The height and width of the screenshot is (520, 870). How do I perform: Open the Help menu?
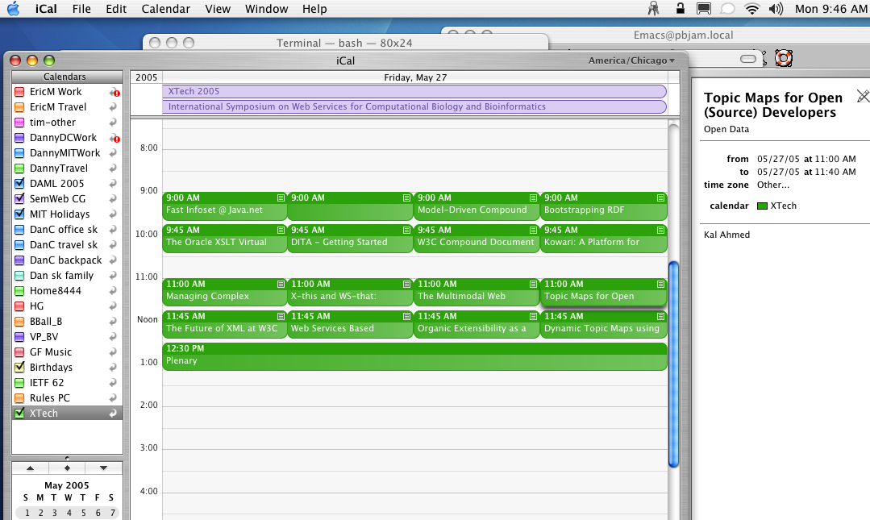click(314, 9)
